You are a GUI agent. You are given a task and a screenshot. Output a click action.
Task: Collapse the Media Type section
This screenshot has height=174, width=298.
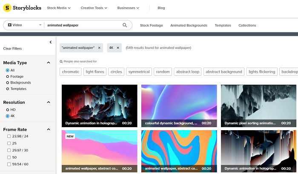(x=49, y=63)
